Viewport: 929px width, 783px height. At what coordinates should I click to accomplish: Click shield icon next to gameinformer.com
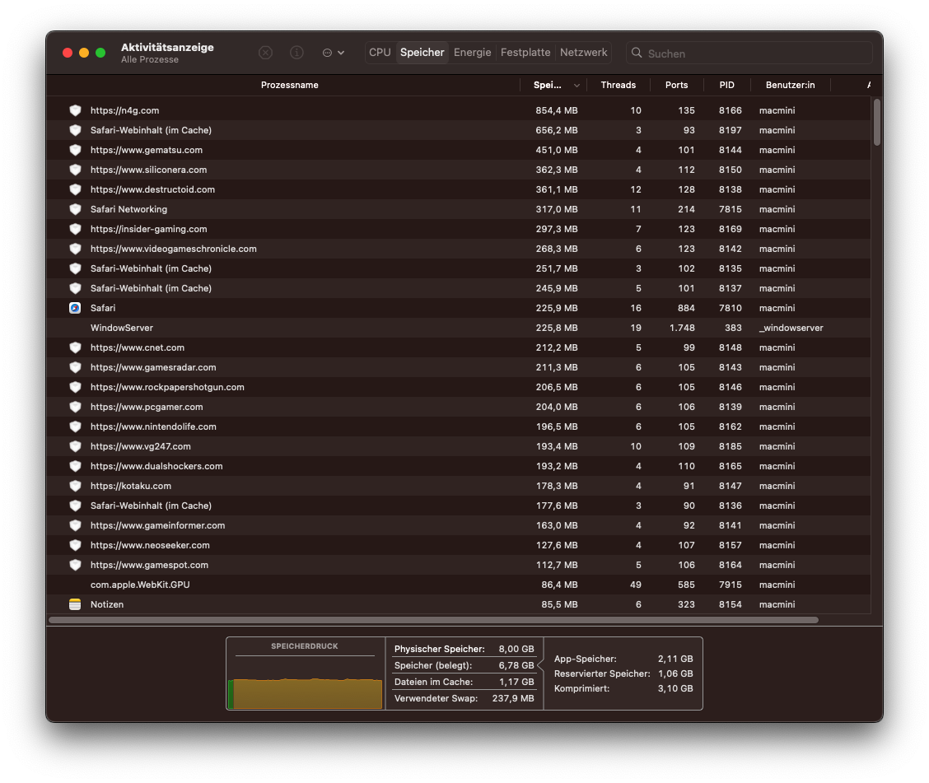coord(75,525)
